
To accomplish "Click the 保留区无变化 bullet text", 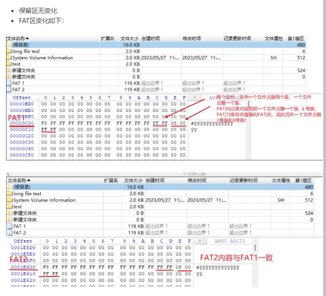I will [x=38, y=10].
